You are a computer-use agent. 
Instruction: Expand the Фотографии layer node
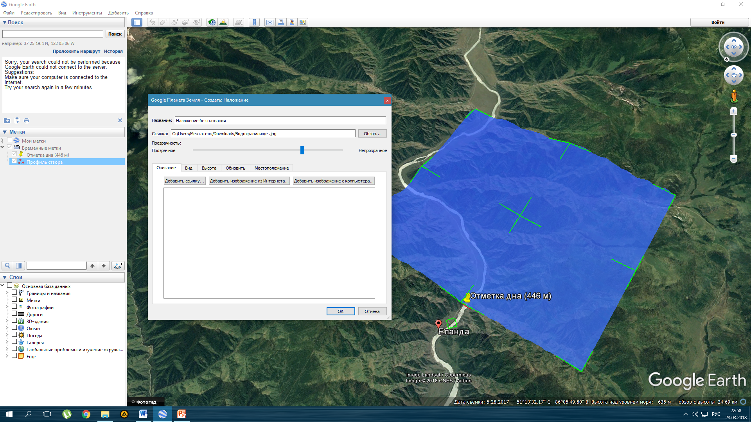tap(7, 307)
